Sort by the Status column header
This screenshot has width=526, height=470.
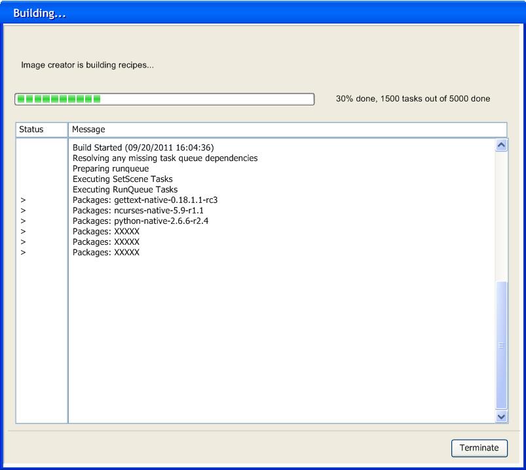point(41,130)
